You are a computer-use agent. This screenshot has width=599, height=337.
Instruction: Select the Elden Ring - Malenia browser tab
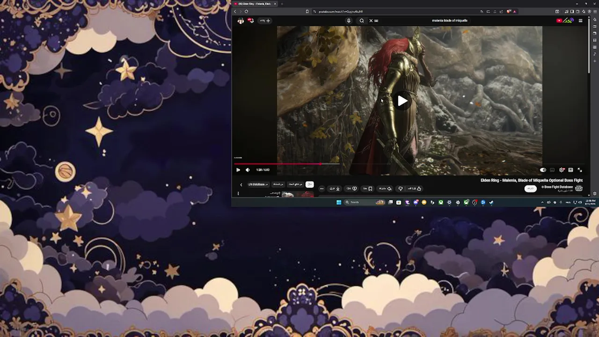click(255, 4)
